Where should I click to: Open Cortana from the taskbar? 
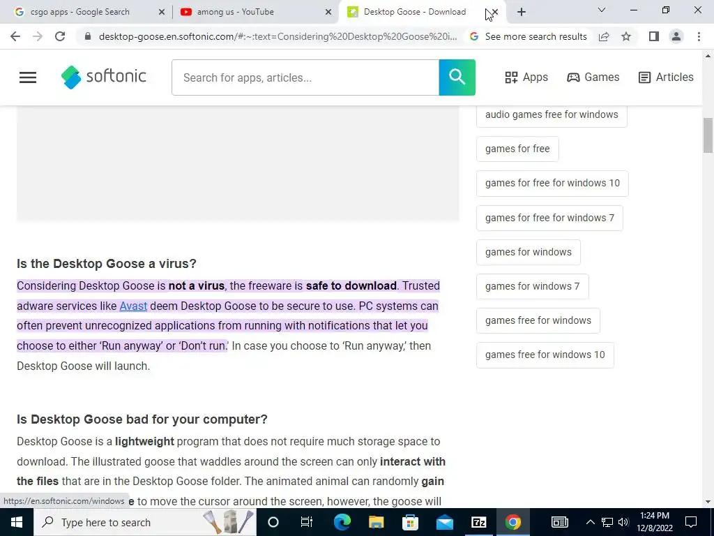[273, 522]
